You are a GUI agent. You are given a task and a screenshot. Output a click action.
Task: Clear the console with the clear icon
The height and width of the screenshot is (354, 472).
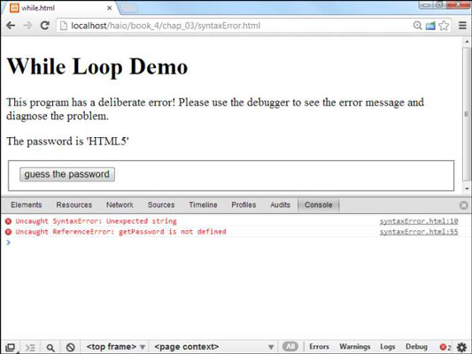pyautogui.click(x=71, y=348)
